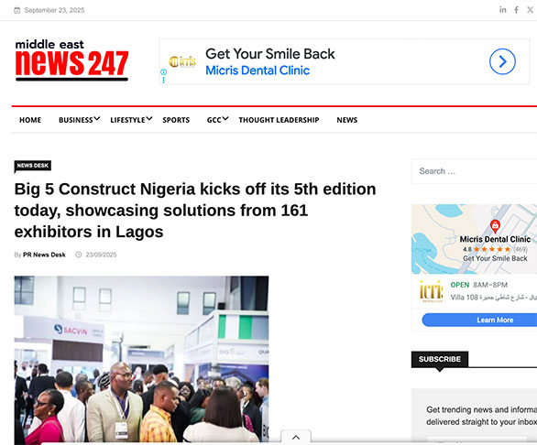The image size is (537, 445).
Task: Click the scroll-up chevron button at bottom
Action: click(296, 437)
